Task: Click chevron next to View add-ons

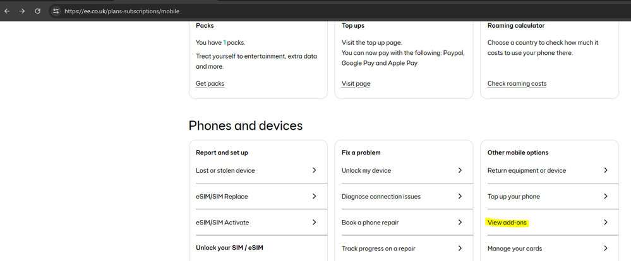Action: tap(605, 223)
